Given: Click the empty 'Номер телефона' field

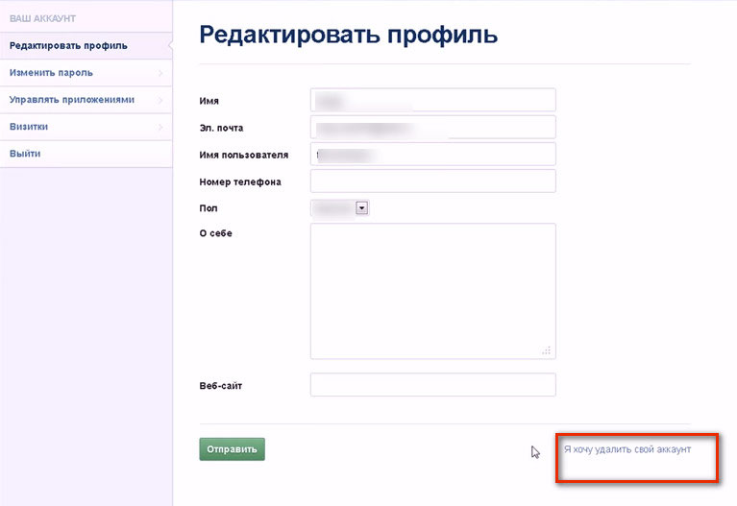Looking at the screenshot, I should [433, 181].
